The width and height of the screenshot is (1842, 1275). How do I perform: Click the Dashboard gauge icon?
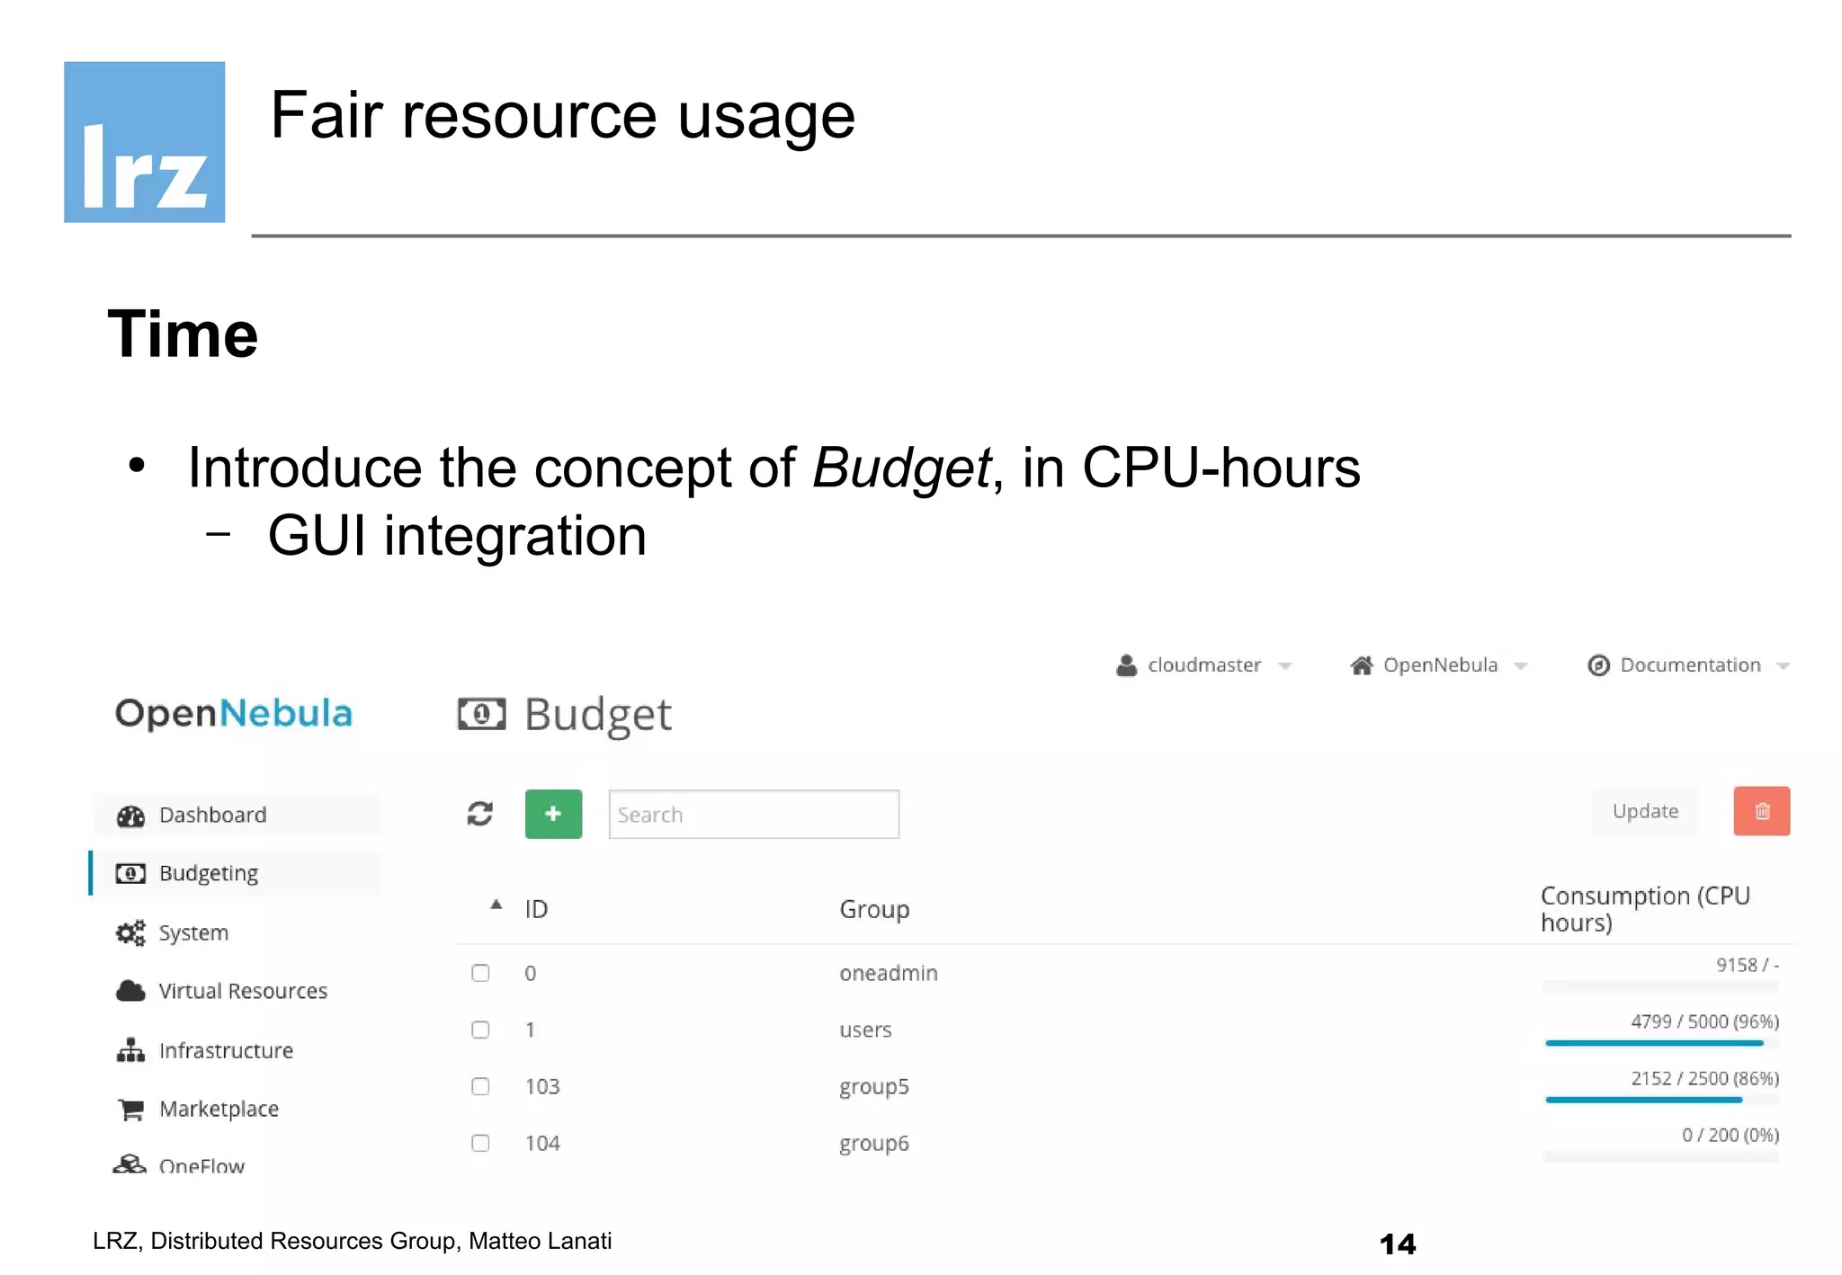pos(130,816)
